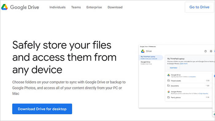
Task: Click the Google Drive icon in folder list
Action: pos(169,75)
